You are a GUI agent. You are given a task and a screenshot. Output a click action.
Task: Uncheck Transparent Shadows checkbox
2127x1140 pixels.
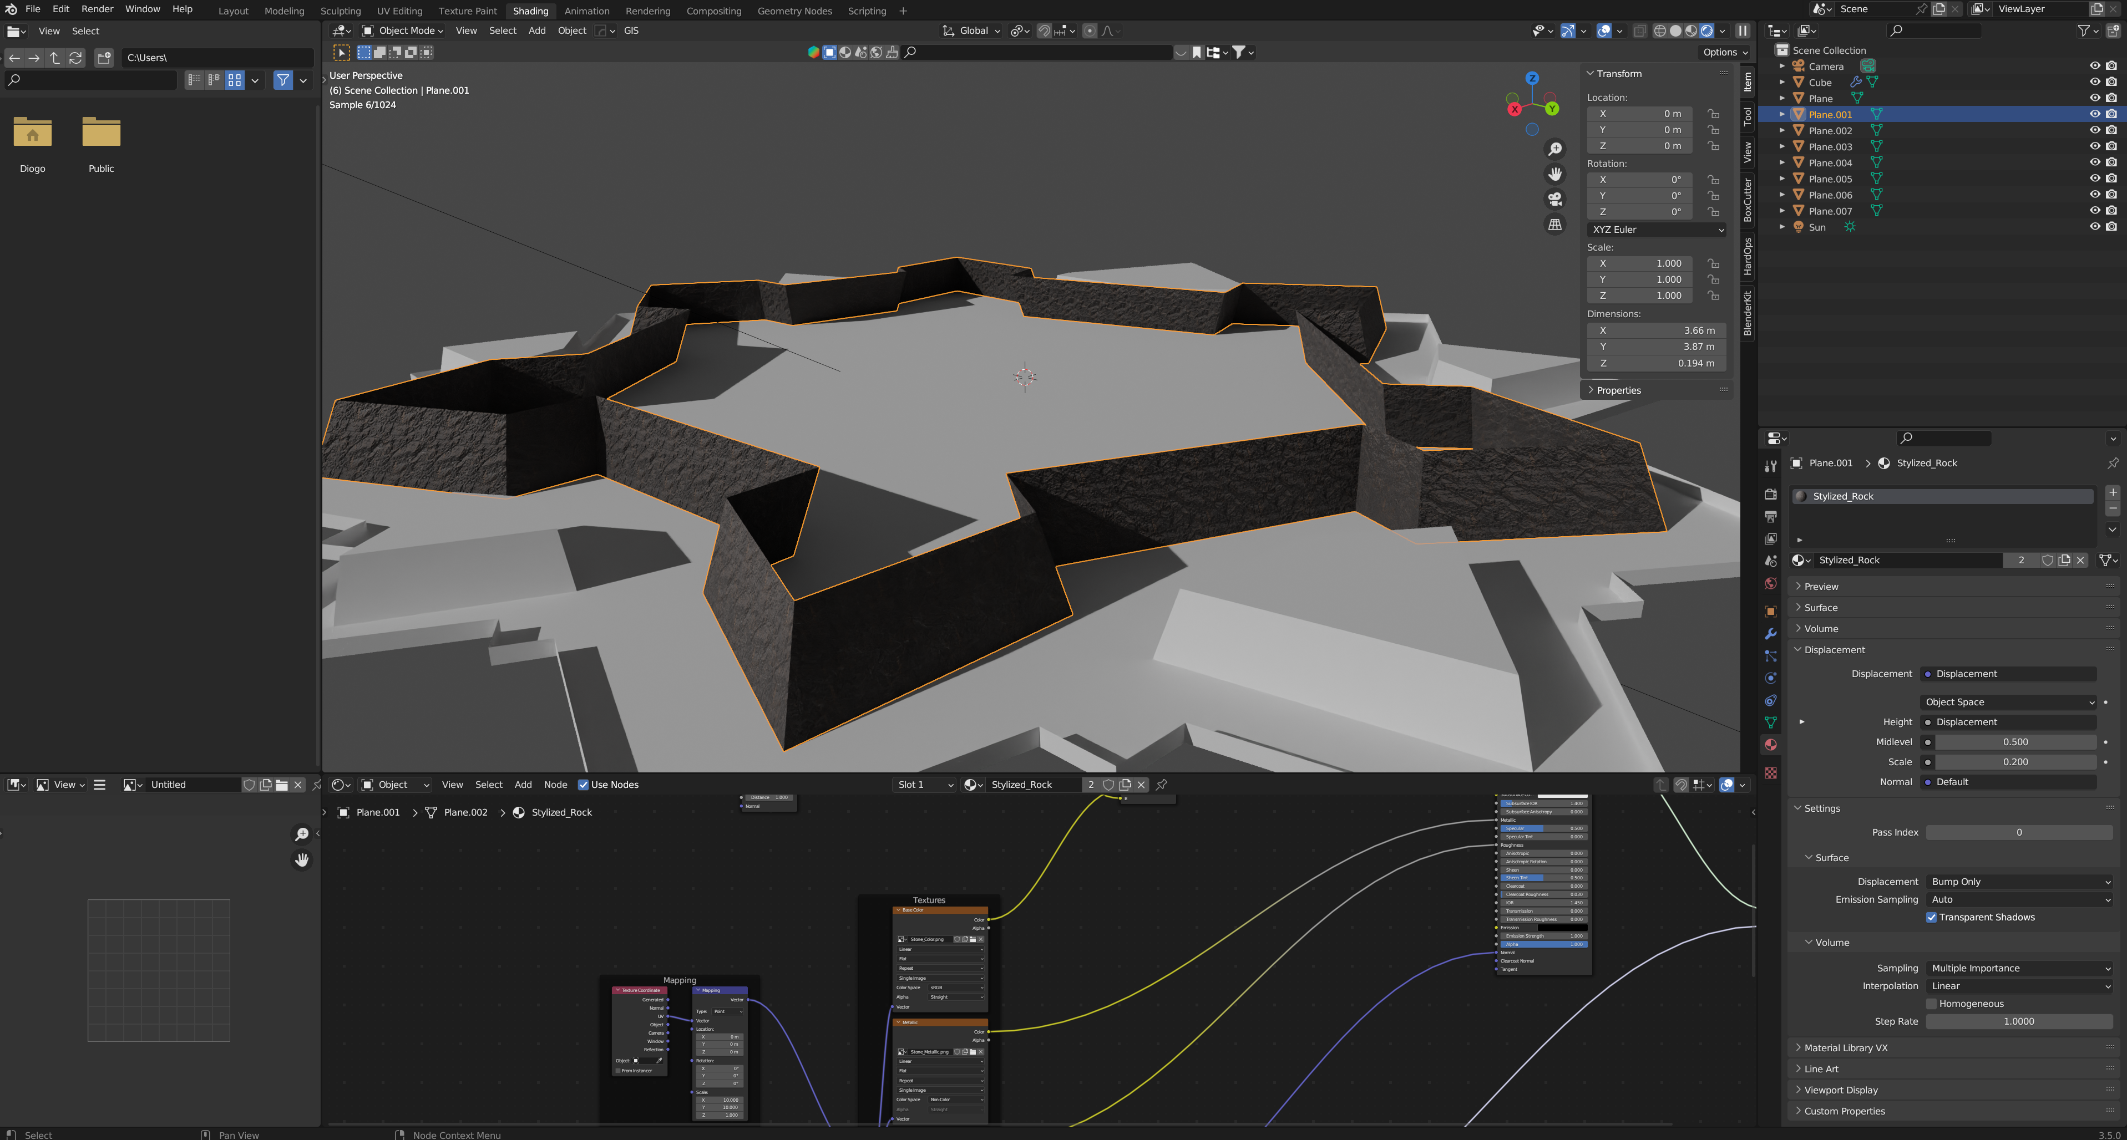tap(1931, 917)
